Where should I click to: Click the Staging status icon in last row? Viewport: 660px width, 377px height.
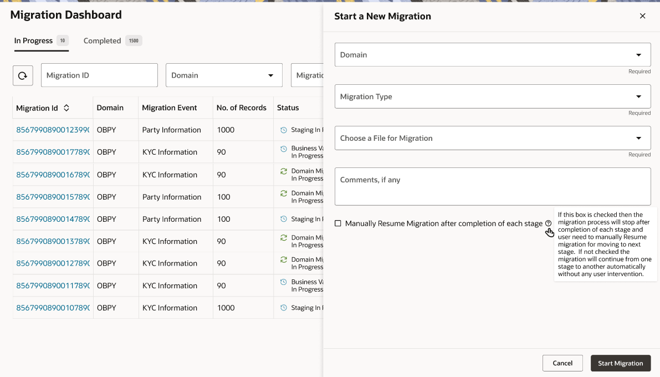284,308
